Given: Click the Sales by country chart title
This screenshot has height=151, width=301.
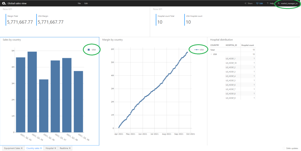Looking at the screenshot, I should [12, 40].
